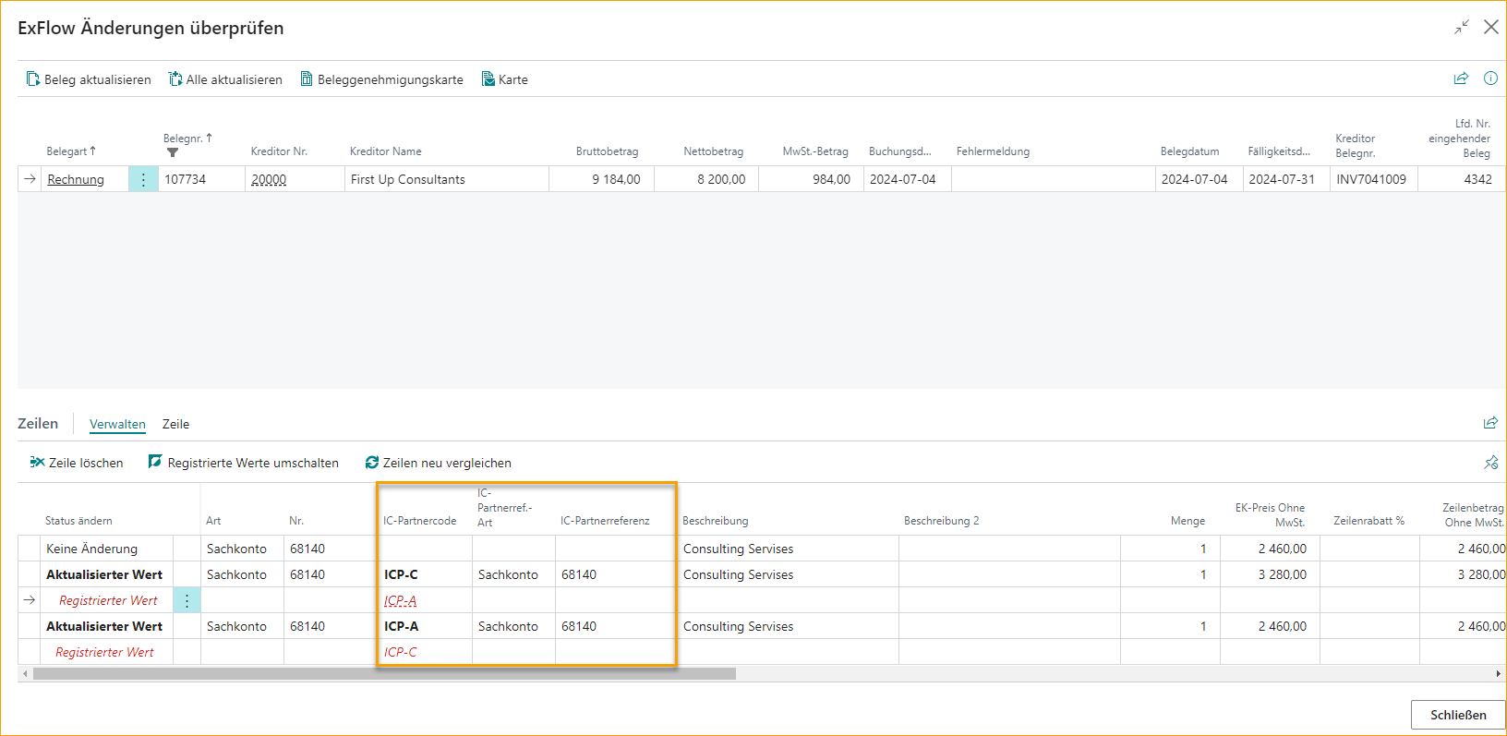1507x736 pixels.
Task: Click the Alle aktualisieren action
Action: tap(225, 79)
